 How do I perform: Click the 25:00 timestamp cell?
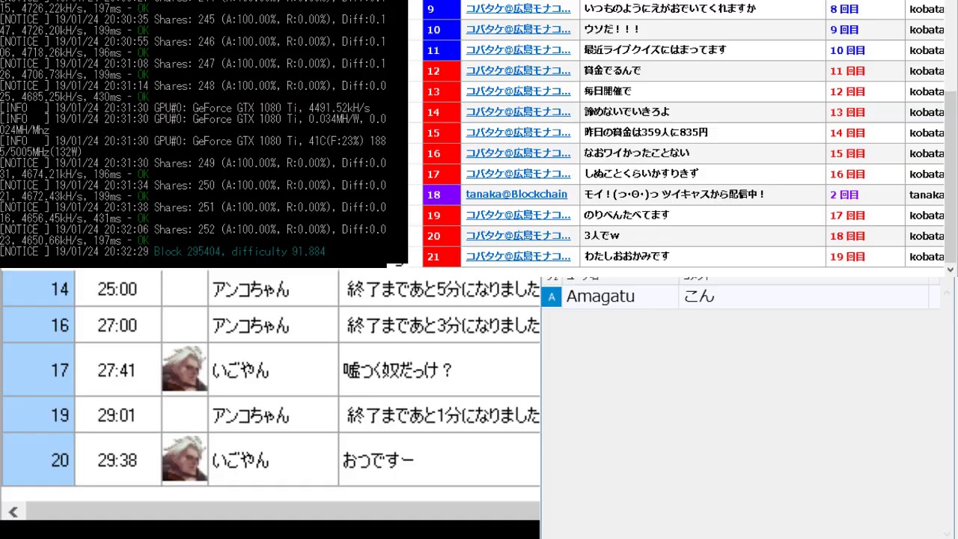(118, 290)
